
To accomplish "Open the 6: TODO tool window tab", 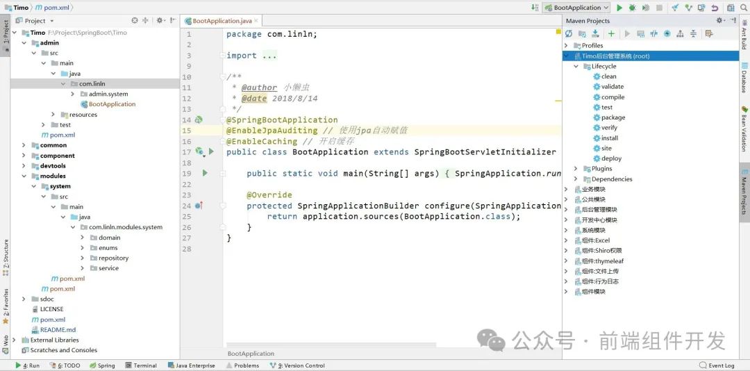I will coord(65,365).
